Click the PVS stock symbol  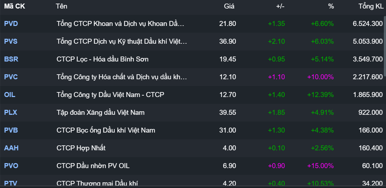11,42
